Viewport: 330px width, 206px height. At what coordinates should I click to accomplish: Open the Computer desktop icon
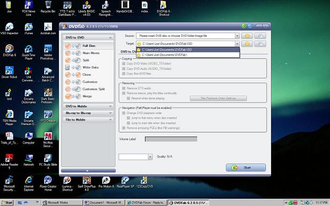(x=28, y=138)
